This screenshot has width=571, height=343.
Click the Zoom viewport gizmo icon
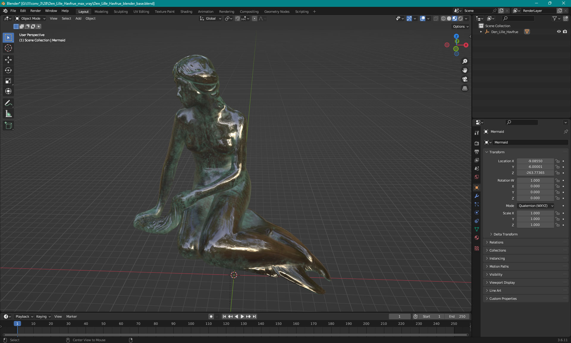tap(465, 61)
